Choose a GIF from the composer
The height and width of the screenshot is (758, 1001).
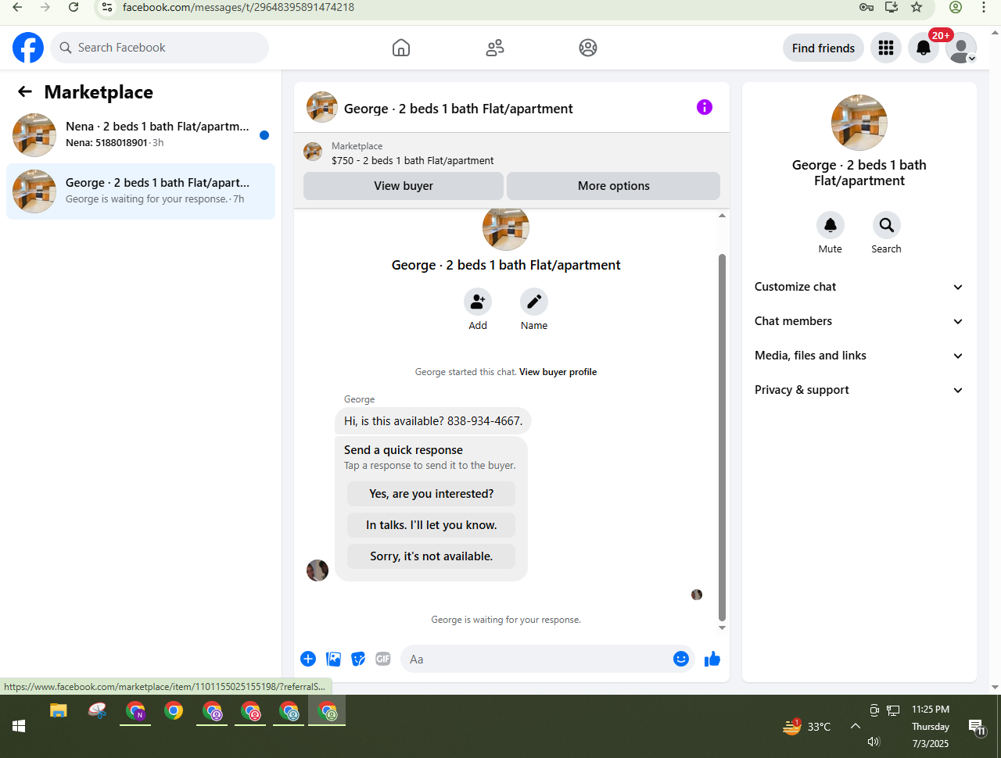click(383, 659)
